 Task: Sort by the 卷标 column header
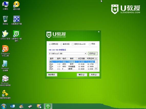click(x=72, y=58)
